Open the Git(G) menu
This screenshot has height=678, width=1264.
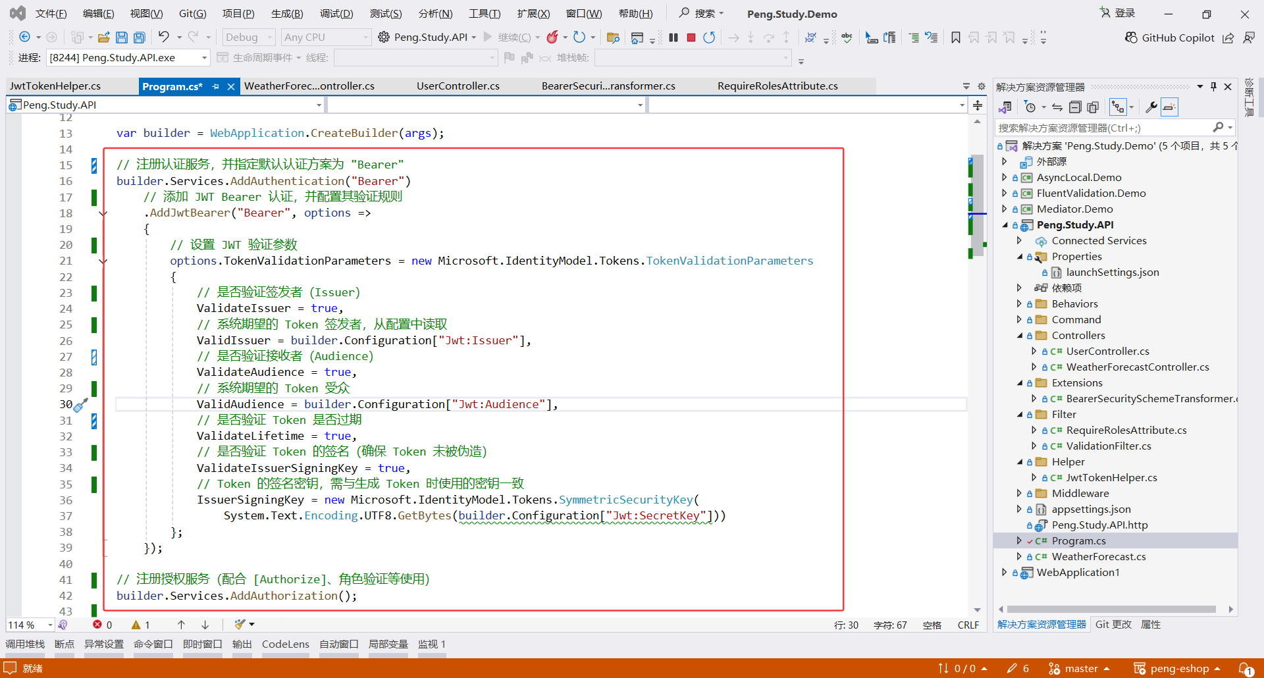tap(193, 14)
